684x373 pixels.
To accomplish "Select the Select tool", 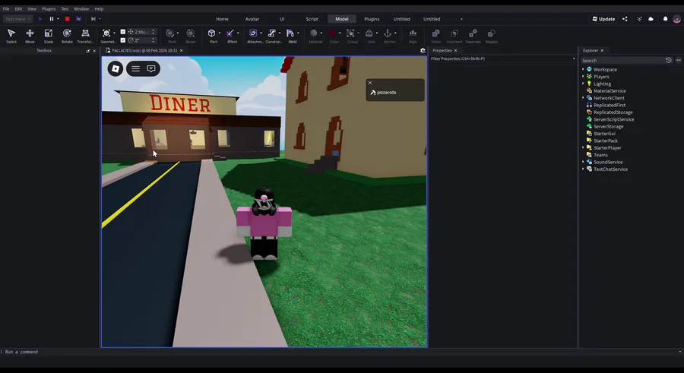I will pyautogui.click(x=11, y=36).
